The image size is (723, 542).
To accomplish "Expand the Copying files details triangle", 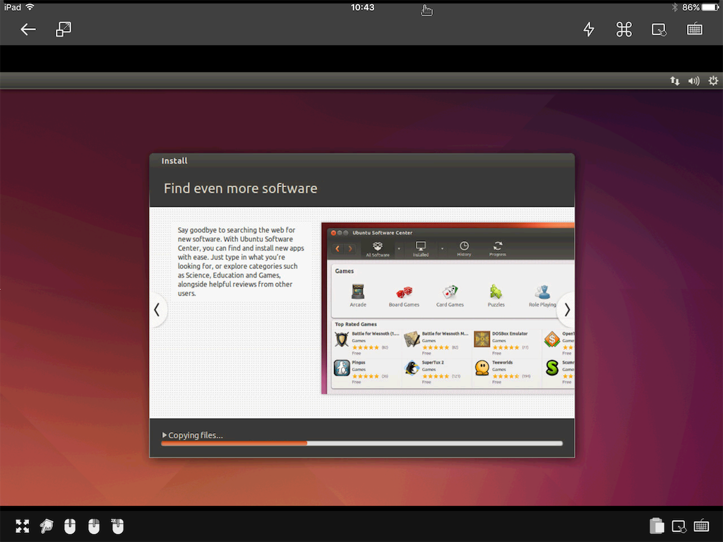I will tap(164, 435).
